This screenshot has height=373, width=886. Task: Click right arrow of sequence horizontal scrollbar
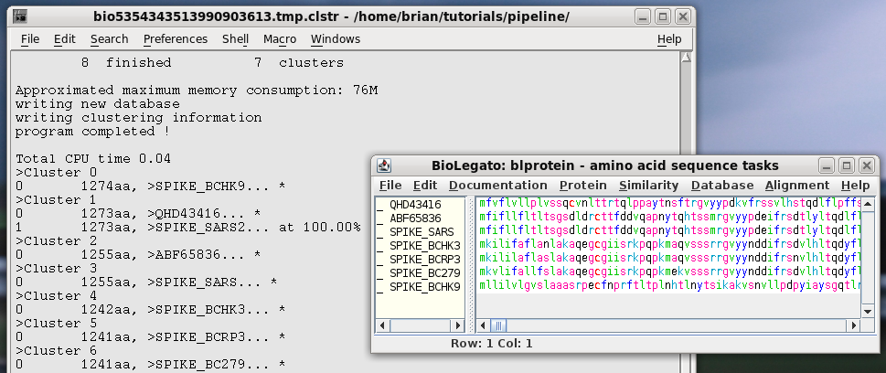click(x=856, y=325)
